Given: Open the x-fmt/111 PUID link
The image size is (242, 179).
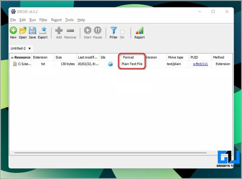Looking at the screenshot, I should tap(200, 64).
